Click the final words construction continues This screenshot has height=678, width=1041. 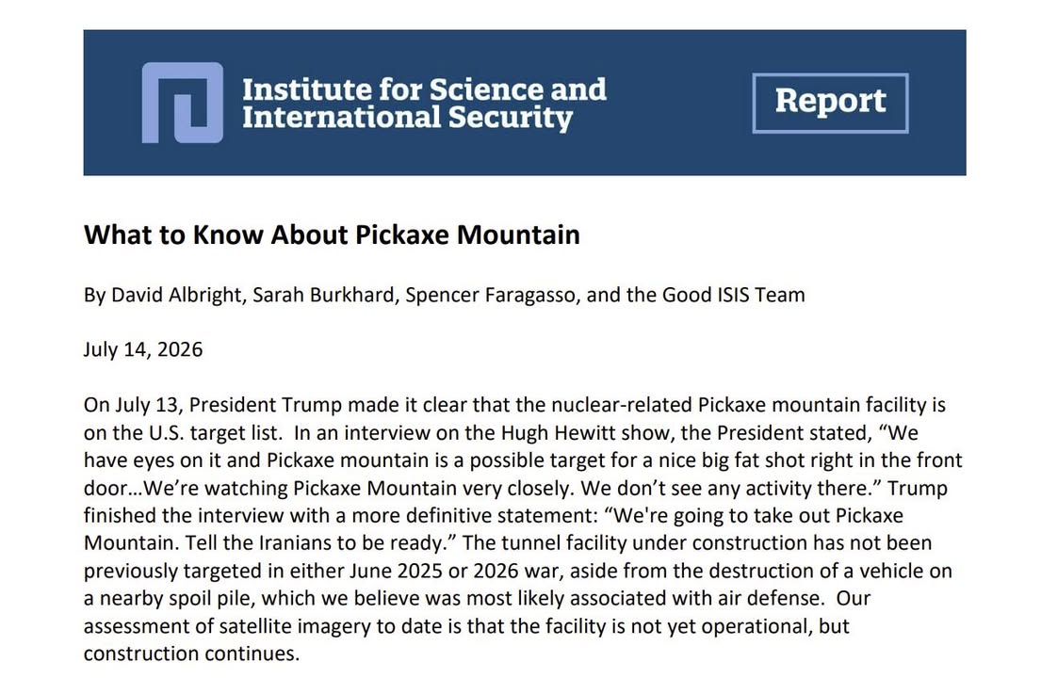(x=192, y=654)
